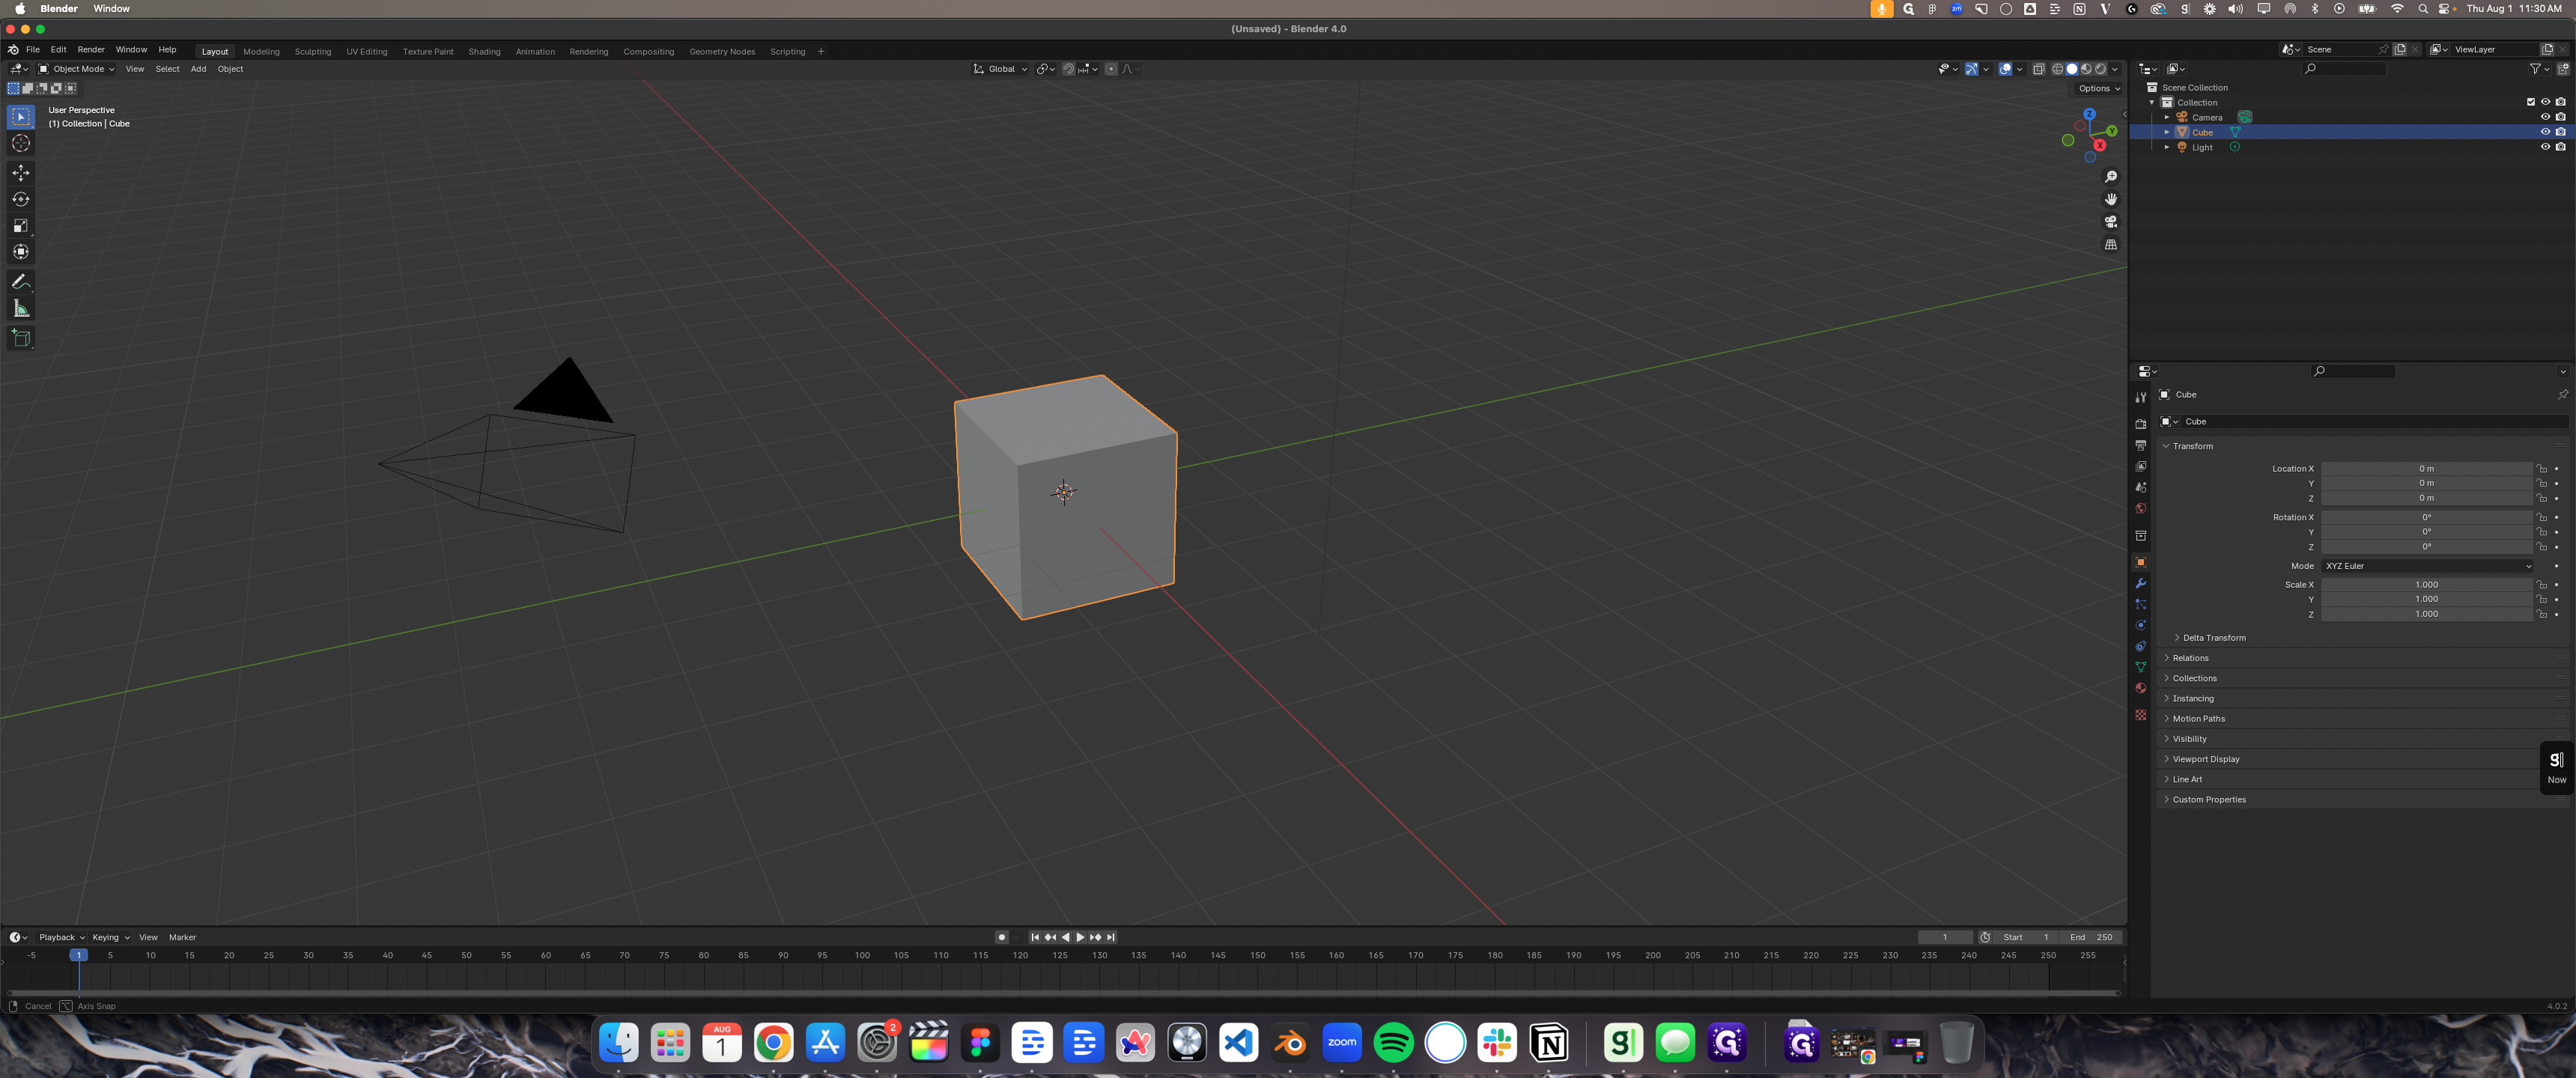The image size is (2576, 1078).
Task: Click the Play animation button
Action: coord(1080,937)
